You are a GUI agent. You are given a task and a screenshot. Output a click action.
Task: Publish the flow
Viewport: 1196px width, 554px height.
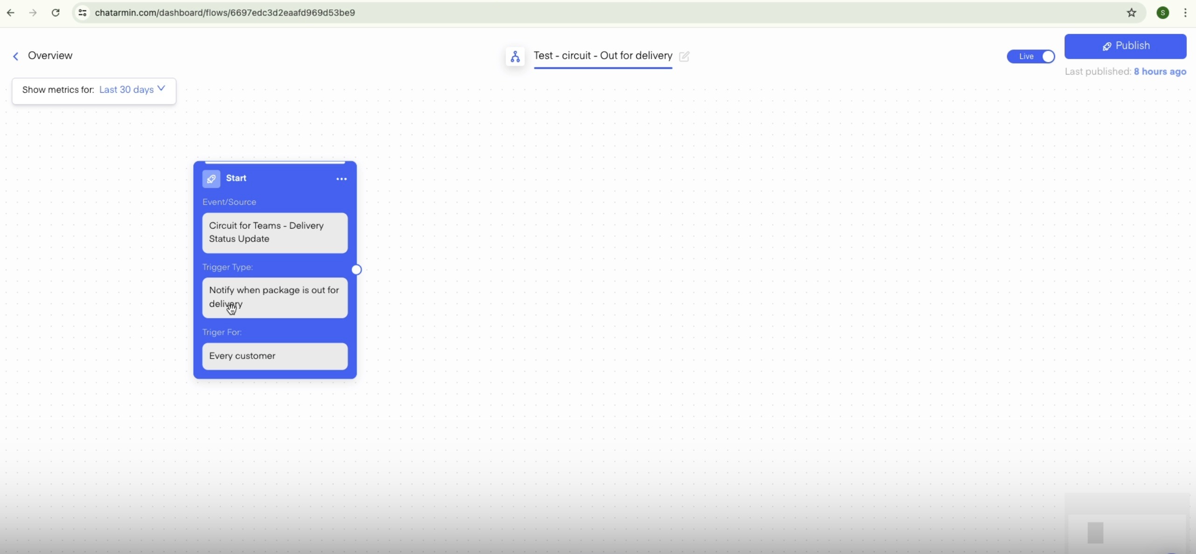[x=1125, y=46]
